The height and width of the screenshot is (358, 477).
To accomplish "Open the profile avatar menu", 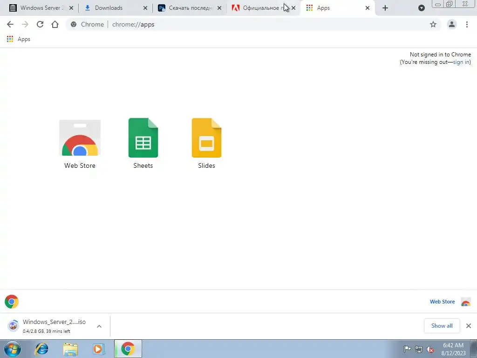I will (452, 24).
